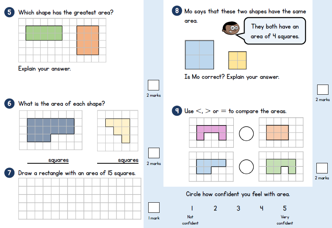
Task: Click the question 5 number badge
Action: 9,12
